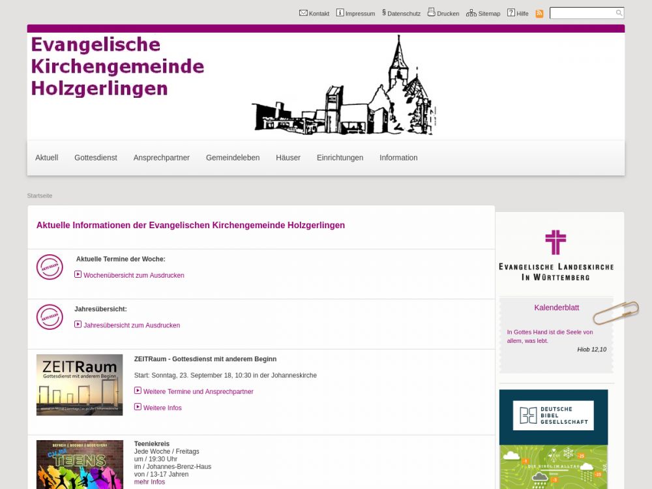Open Jahresübersicht zum Ausdrucken link
The width and height of the screenshot is (652, 489).
132,325
